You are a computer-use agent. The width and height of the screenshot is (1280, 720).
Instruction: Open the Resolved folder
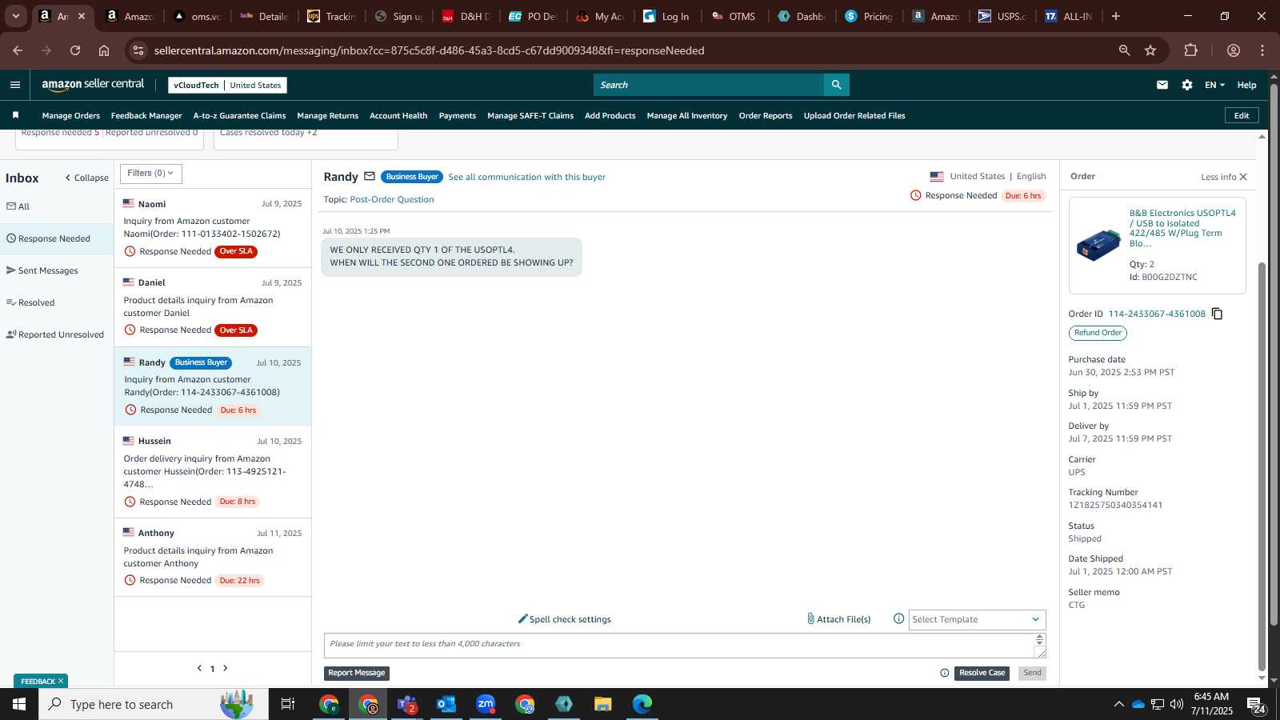[30, 302]
